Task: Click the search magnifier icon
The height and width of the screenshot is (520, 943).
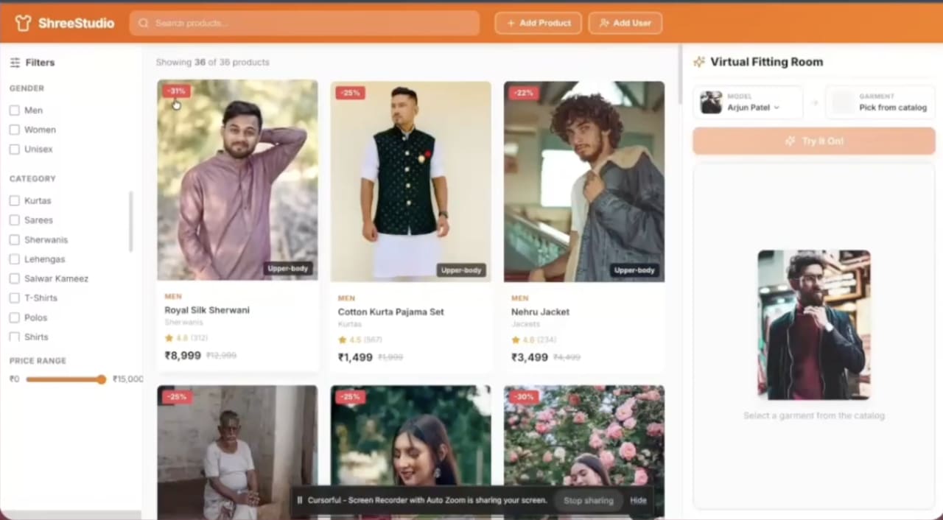Action: pos(144,24)
